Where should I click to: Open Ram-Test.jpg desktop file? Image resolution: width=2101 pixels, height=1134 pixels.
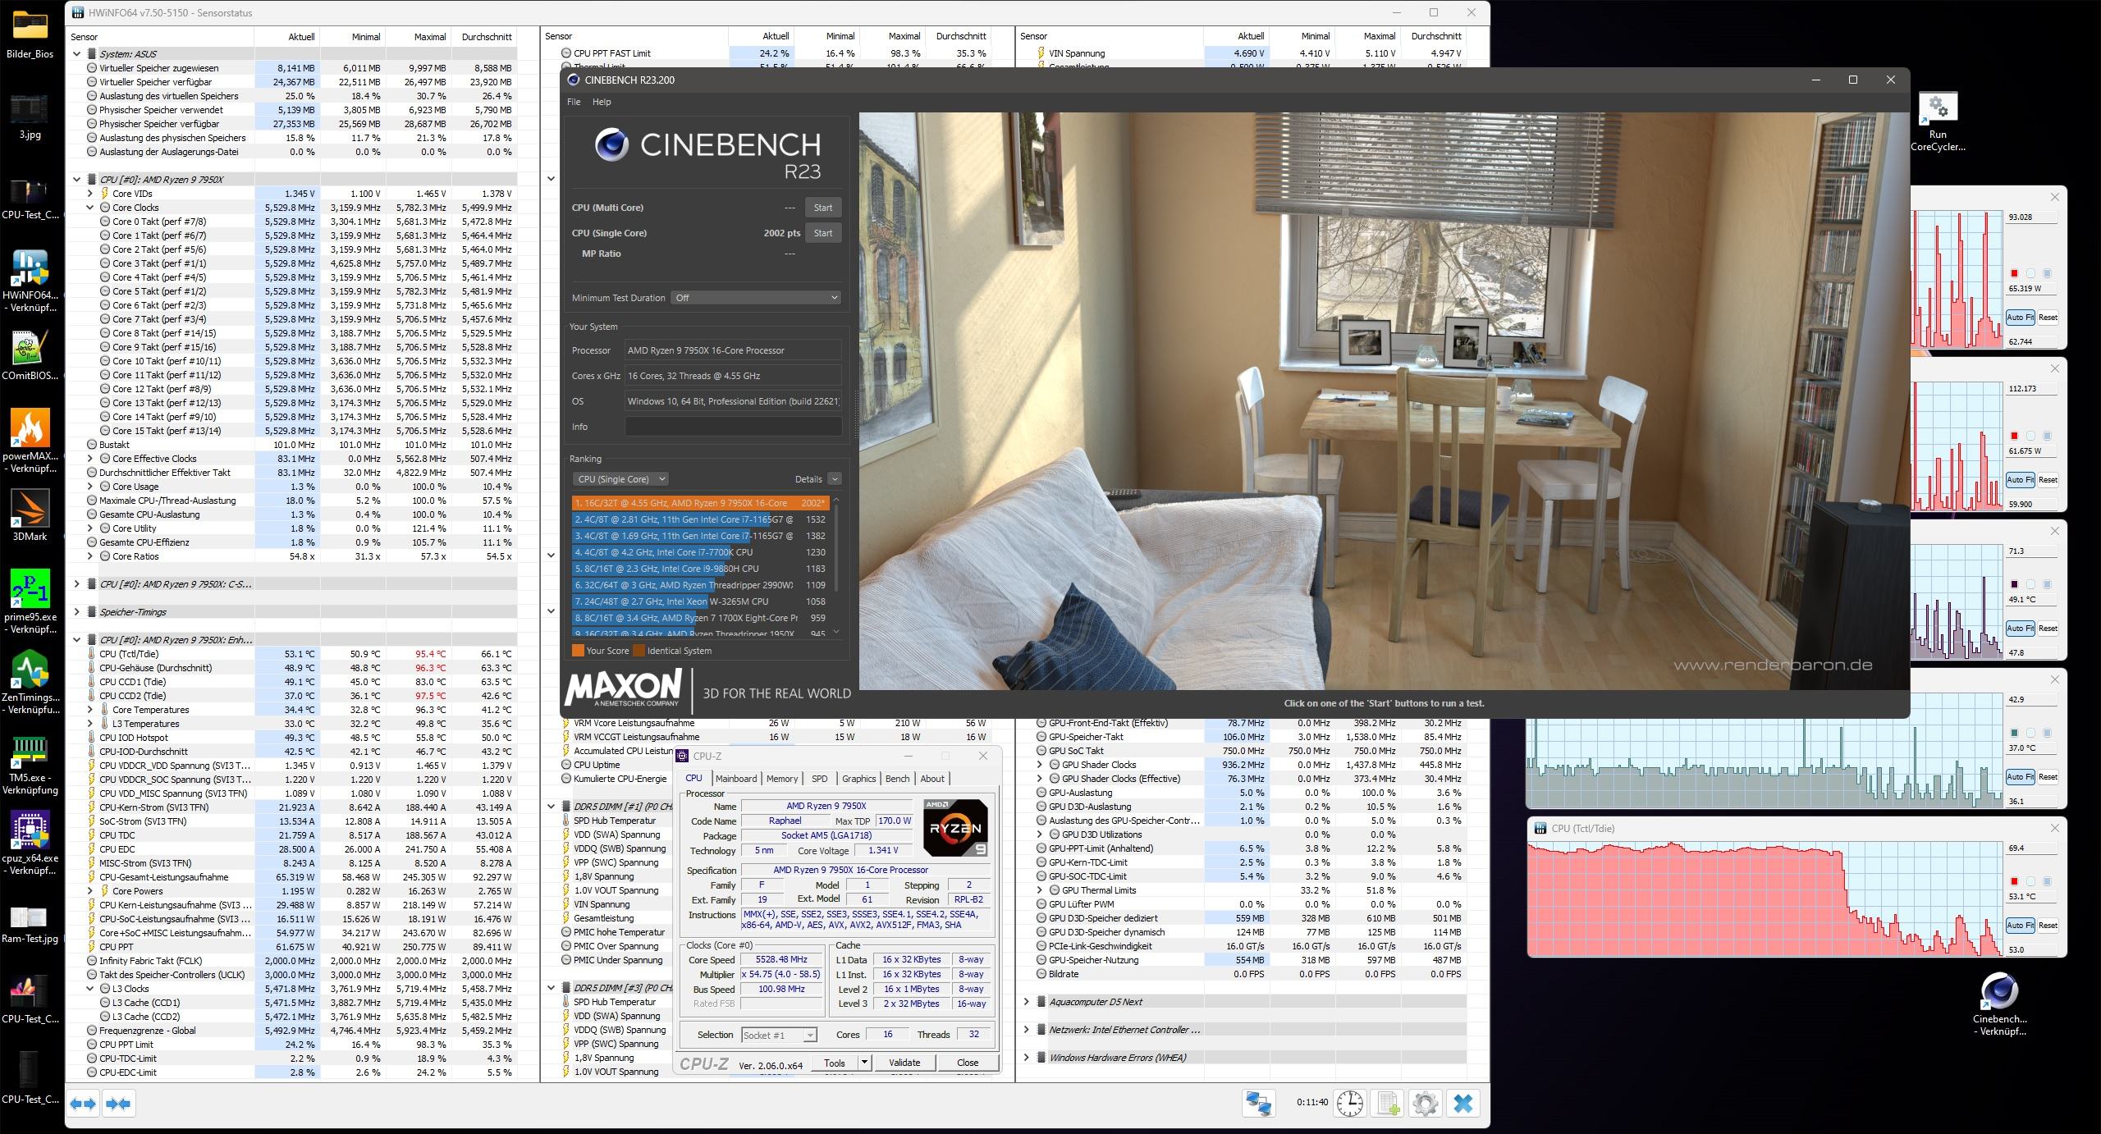(30, 925)
